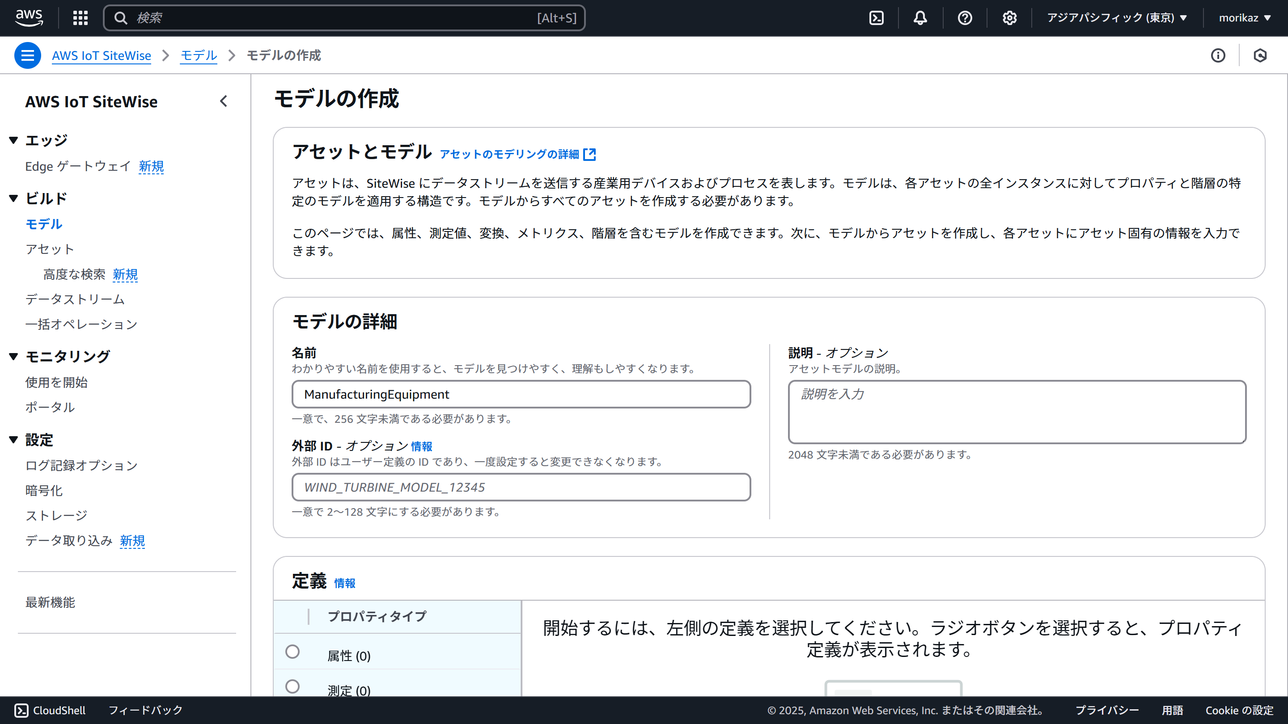Image resolution: width=1288 pixels, height=724 pixels.
Task: Click 情報 link beside 外部 ID
Action: (421, 447)
